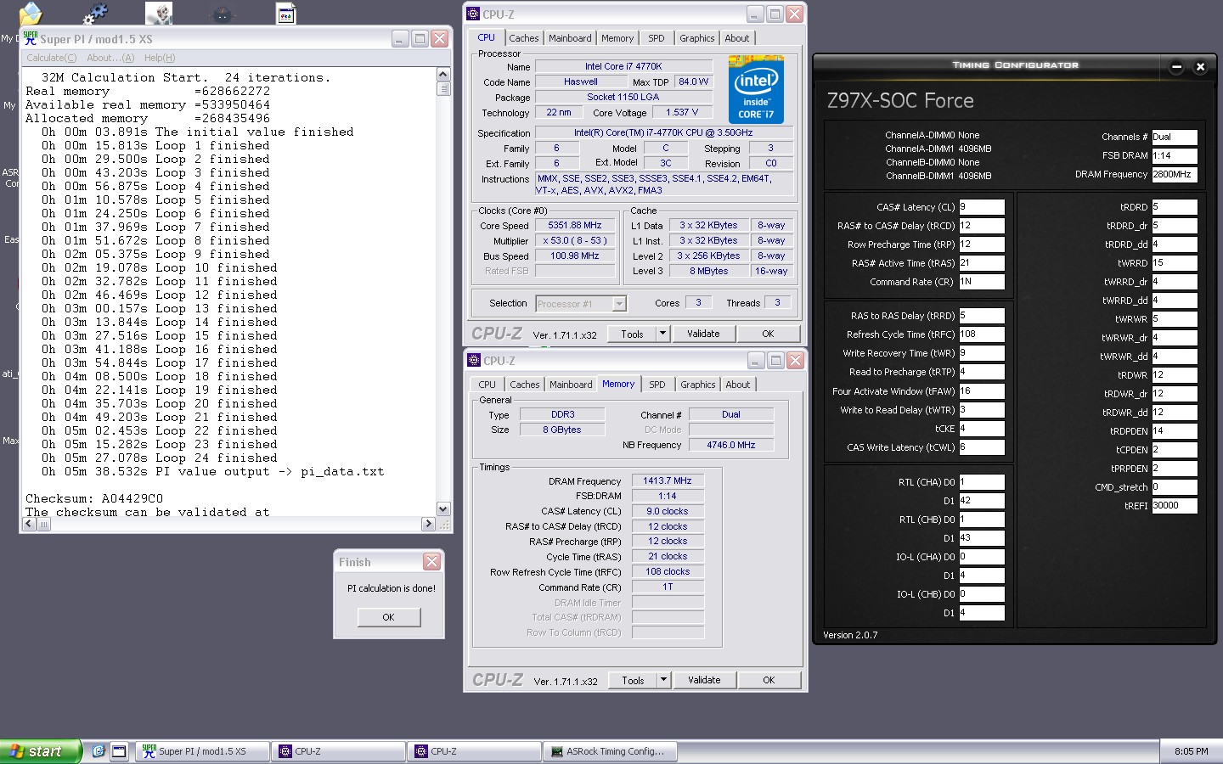Click the Checksum line in Super PI
The height and width of the screenshot is (764, 1223).
(94, 498)
